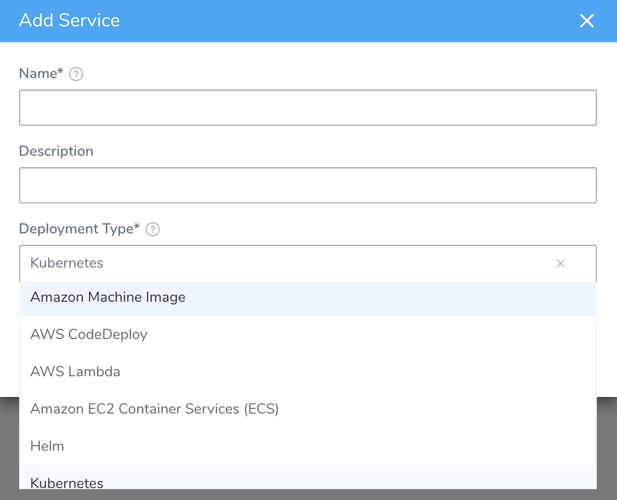
Task: Select AWS Lambda option
Action: tap(307, 372)
